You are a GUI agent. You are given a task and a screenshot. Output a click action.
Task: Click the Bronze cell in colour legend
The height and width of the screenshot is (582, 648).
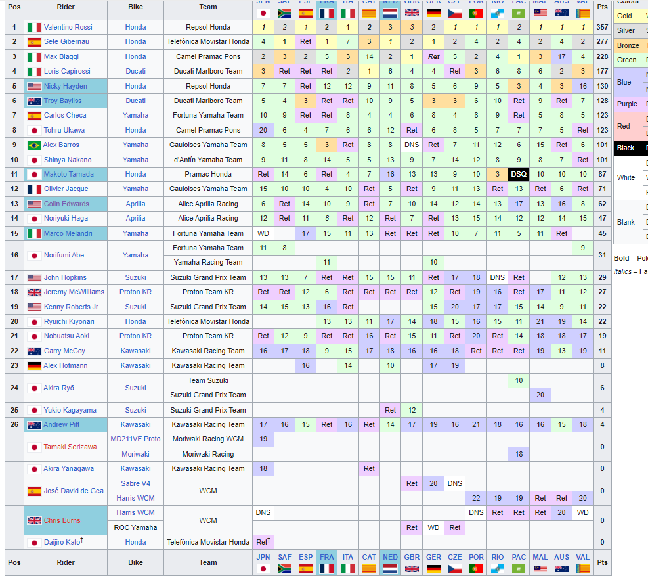628,45
